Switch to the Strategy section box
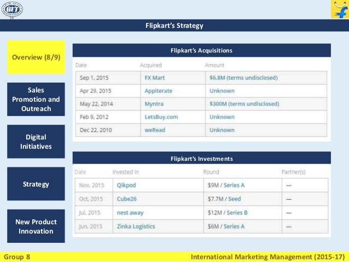This screenshot has height=262, width=349. pyautogui.click(x=36, y=184)
